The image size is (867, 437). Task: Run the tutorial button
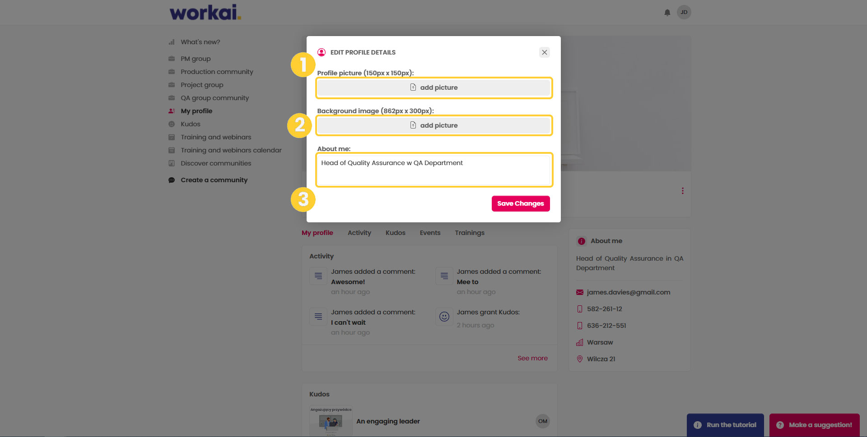[725, 425]
